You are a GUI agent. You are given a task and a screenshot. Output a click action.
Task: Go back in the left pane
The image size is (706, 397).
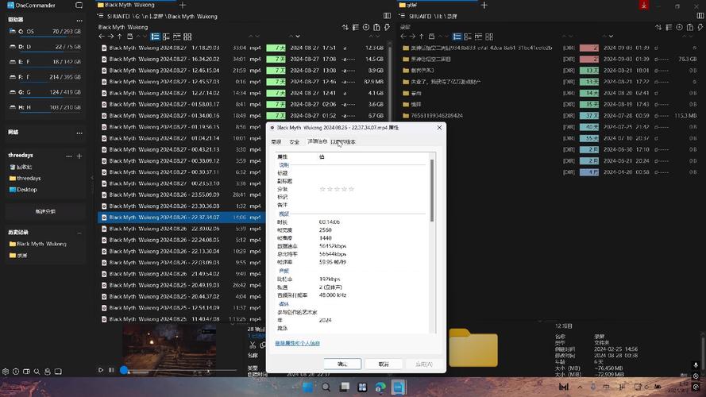pyautogui.click(x=102, y=37)
